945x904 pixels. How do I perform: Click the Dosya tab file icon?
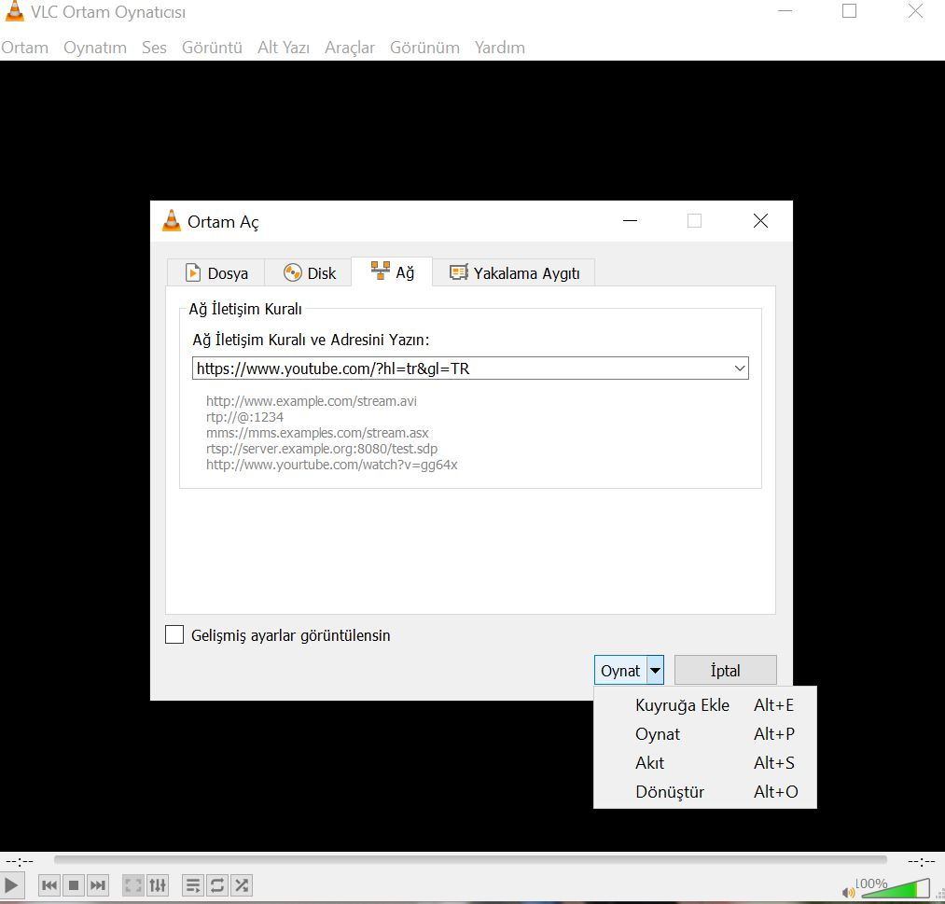[193, 272]
